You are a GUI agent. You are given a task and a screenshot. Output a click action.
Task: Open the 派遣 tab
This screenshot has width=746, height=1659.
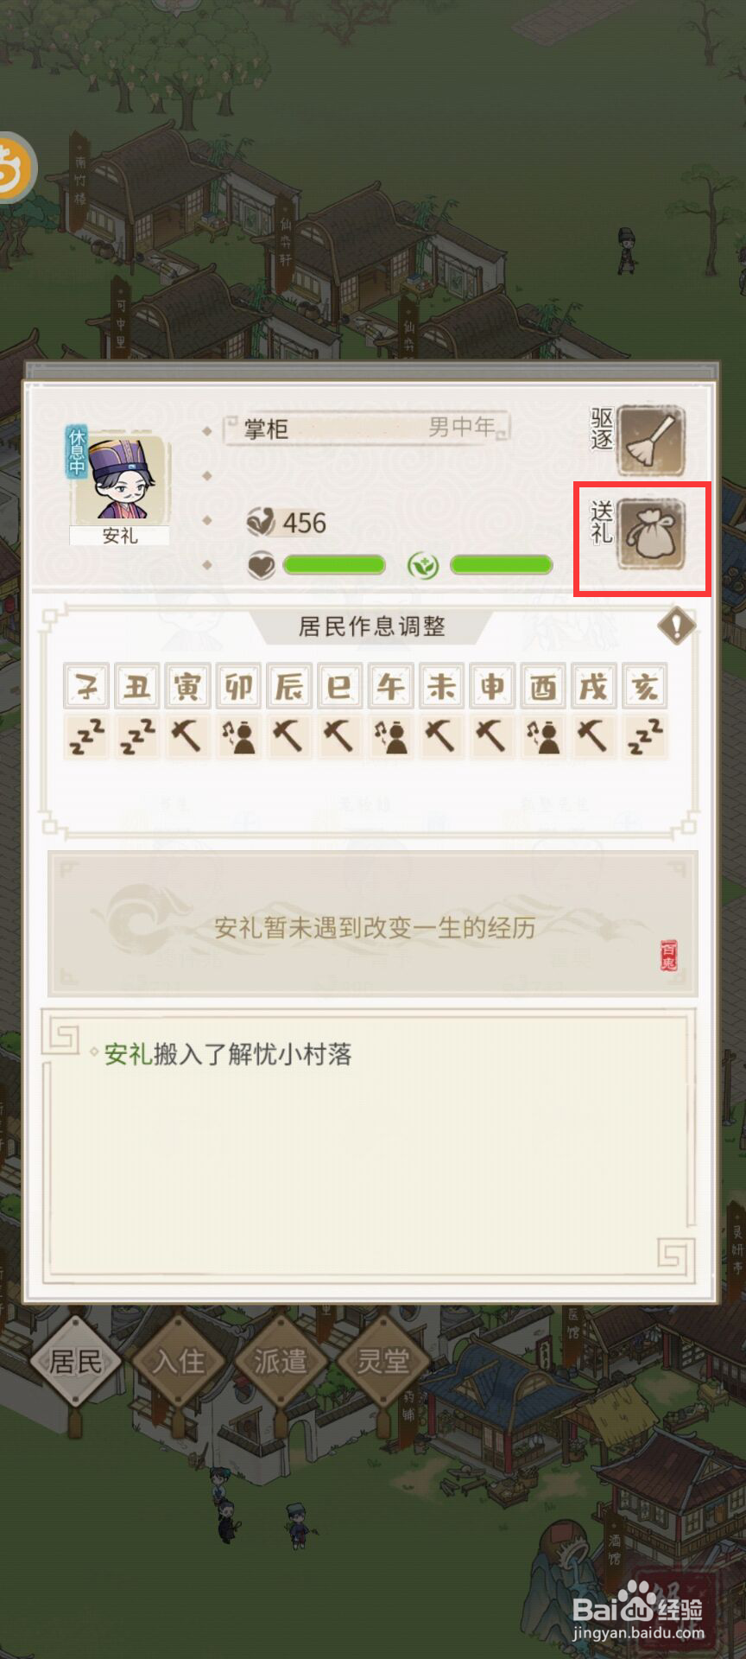[x=280, y=1362]
